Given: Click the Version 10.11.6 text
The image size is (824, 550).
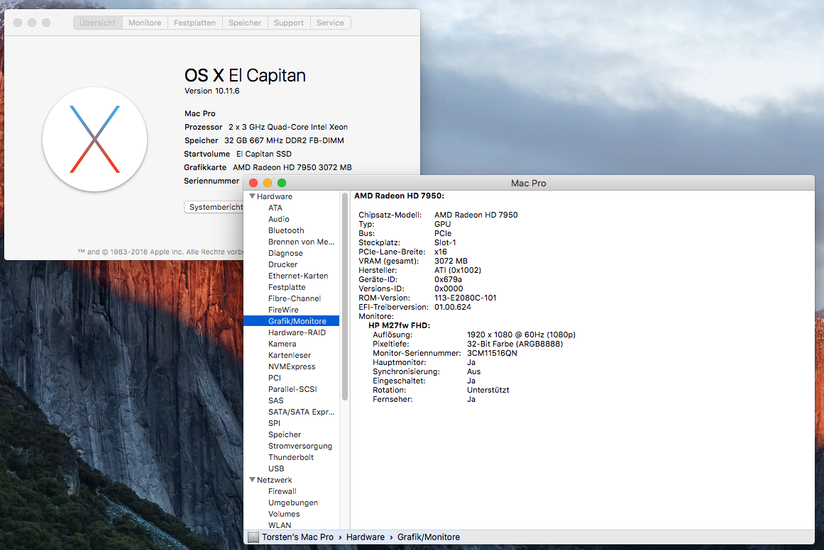Looking at the screenshot, I should coord(212,91).
